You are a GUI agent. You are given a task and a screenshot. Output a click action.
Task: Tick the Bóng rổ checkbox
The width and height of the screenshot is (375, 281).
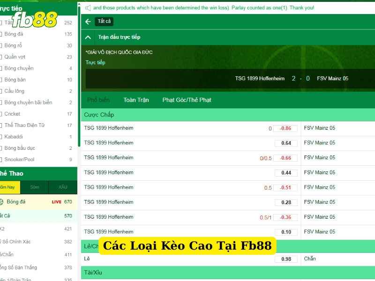1,45
